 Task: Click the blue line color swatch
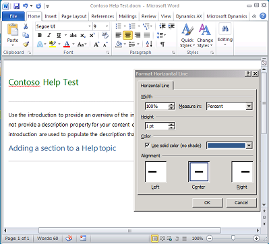tap(227, 146)
